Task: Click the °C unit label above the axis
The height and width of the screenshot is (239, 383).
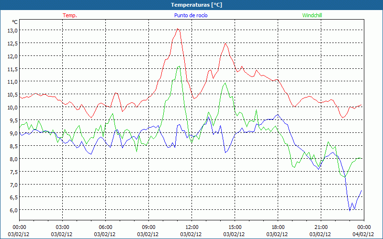Action: 15,22
